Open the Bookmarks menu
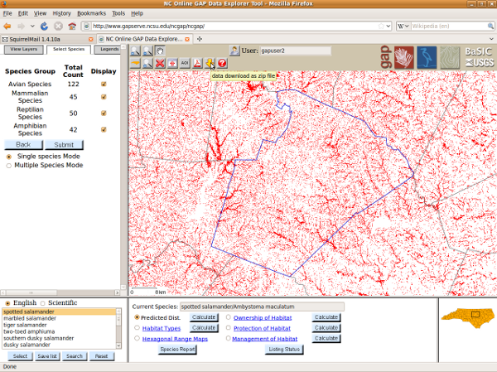497x372 pixels. [x=91, y=13]
